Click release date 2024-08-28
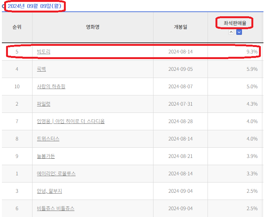265x217 pixels. [180, 121]
